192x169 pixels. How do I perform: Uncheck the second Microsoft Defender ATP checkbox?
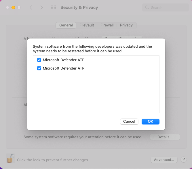coord(39,68)
